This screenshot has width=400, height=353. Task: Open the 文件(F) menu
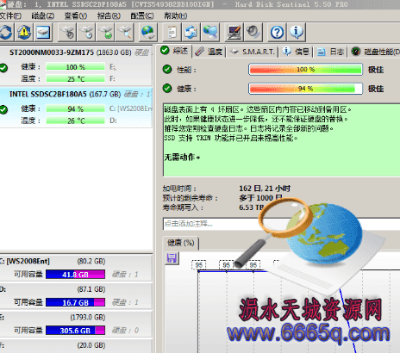[x=10, y=15]
